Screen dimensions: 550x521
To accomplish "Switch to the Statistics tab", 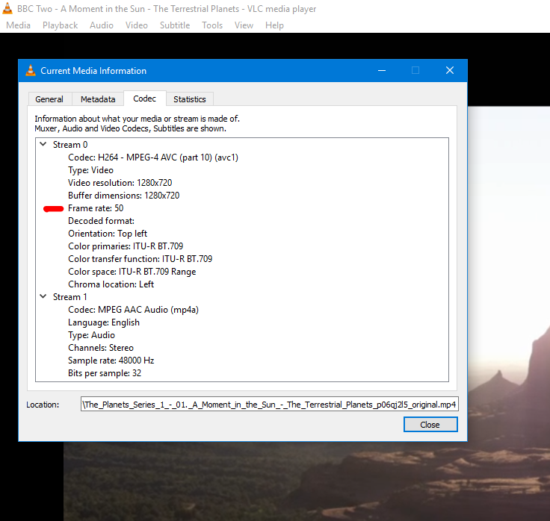I will tap(189, 99).
